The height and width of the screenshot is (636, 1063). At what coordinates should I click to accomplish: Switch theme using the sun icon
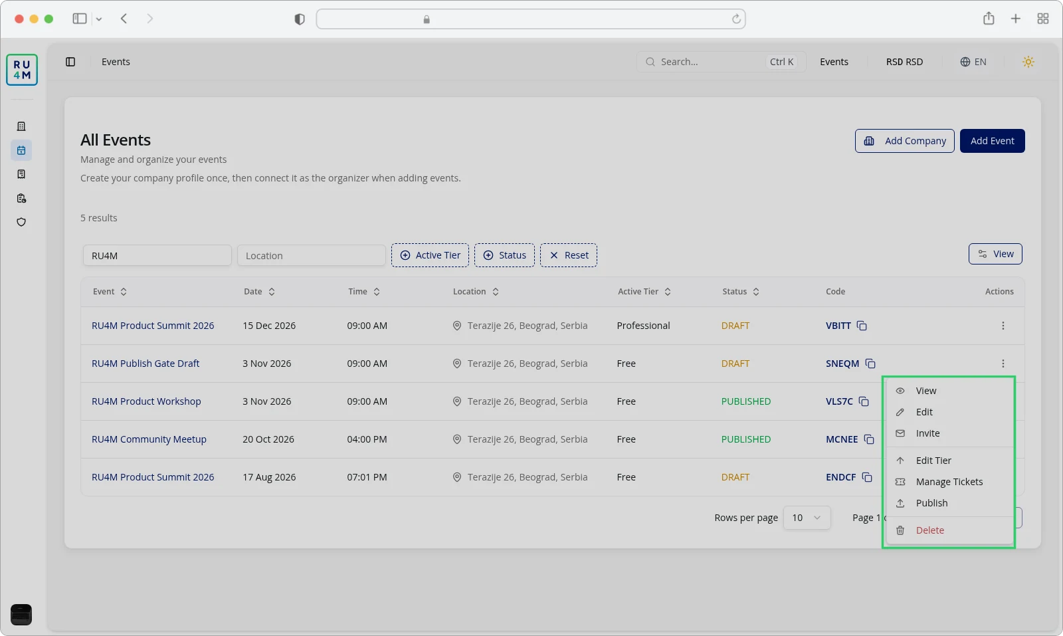(x=1028, y=62)
